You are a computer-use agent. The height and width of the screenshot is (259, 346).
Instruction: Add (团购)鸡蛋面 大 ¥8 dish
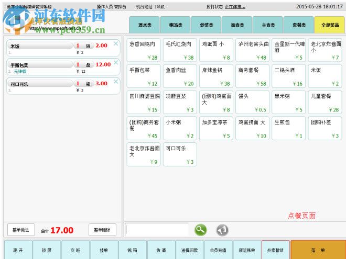coord(216,102)
